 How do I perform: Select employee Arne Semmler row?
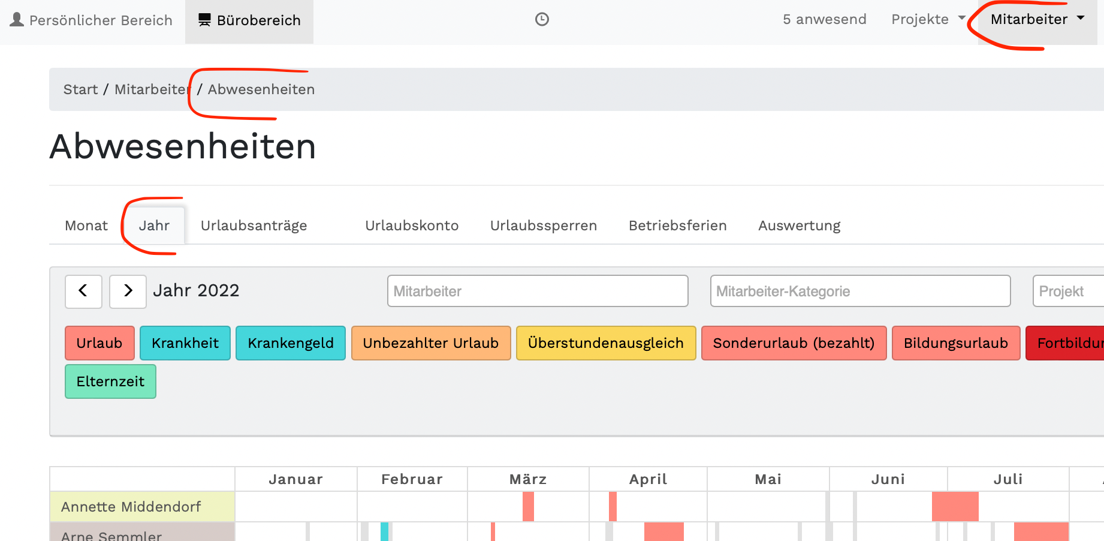(x=143, y=533)
